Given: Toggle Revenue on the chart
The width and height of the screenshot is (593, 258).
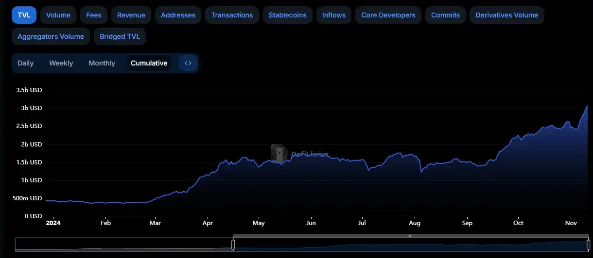Looking at the screenshot, I should pyautogui.click(x=131, y=15).
